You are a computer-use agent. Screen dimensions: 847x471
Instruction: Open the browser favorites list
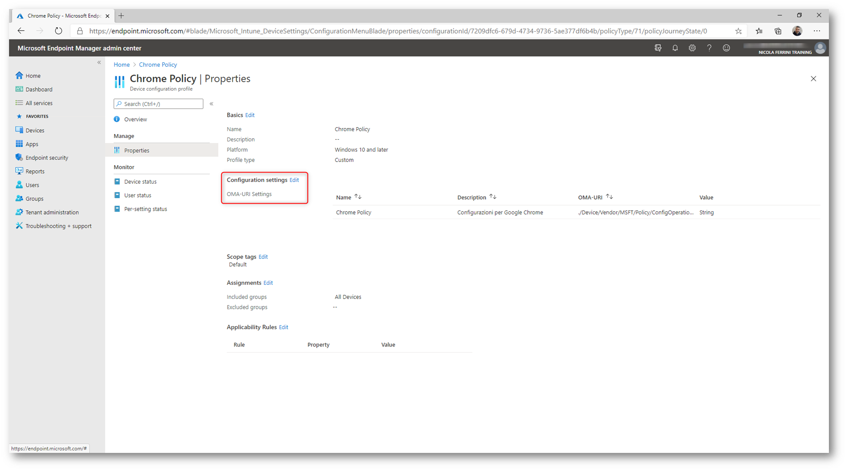click(x=759, y=31)
